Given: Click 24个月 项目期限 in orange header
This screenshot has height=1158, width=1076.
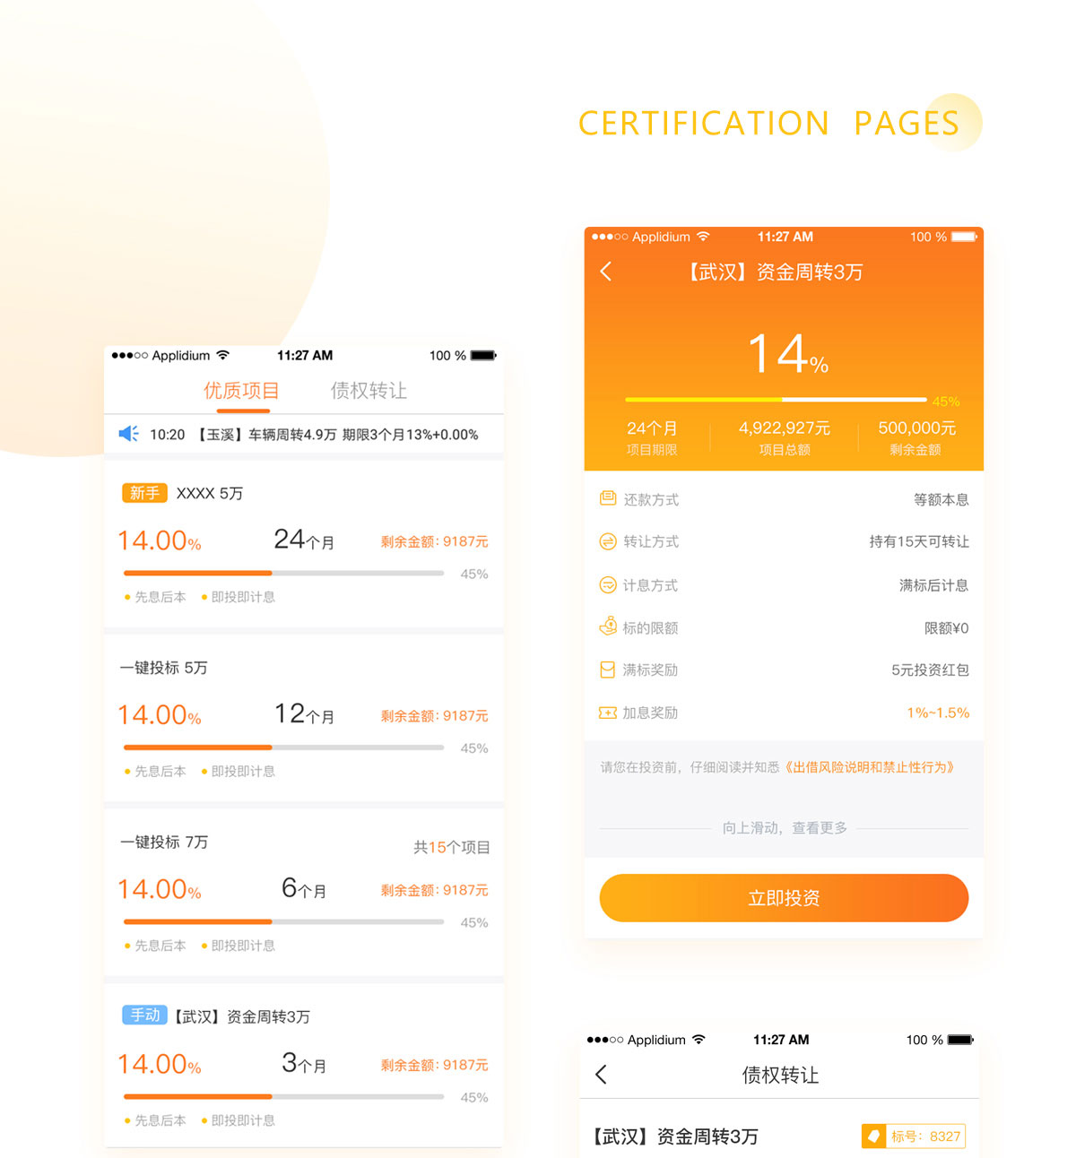Looking at the screenshot, I should [652, 428].
